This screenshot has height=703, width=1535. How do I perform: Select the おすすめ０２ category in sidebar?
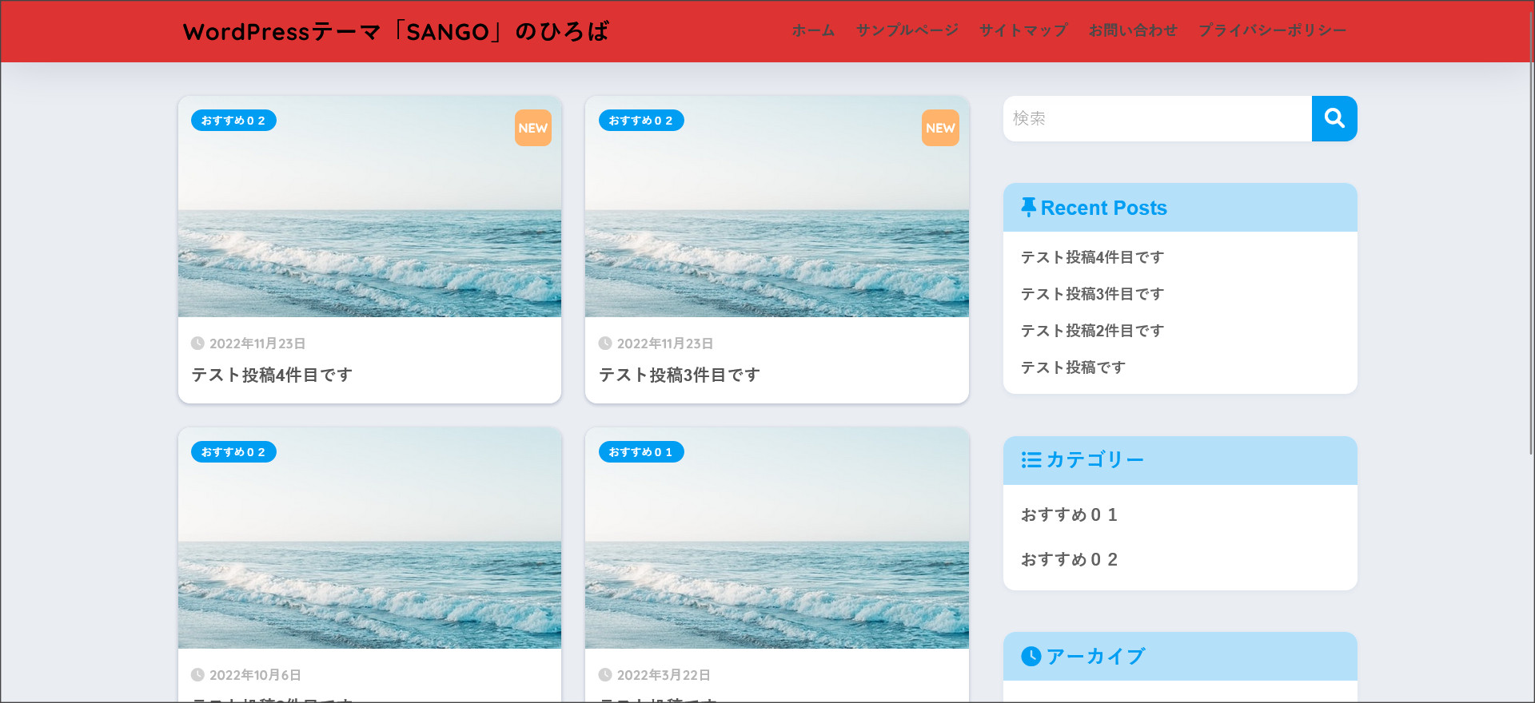tap(1069, 560)
